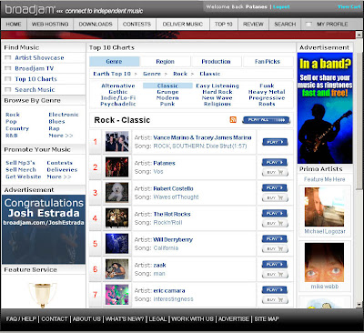Open The Hot Rocks thumbnail
Screen dimensions: 364x333
click(116, 217)
